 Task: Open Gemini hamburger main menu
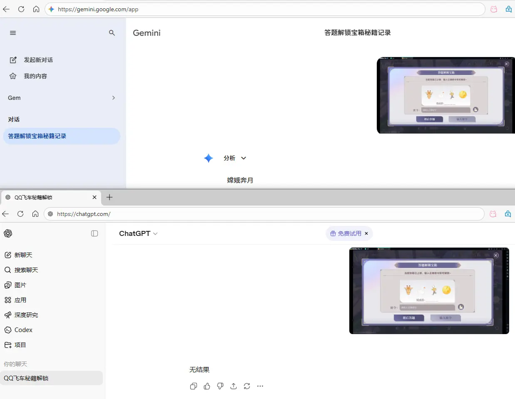click(x=13, y=33)
